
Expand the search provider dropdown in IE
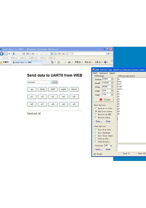[111, 54]
